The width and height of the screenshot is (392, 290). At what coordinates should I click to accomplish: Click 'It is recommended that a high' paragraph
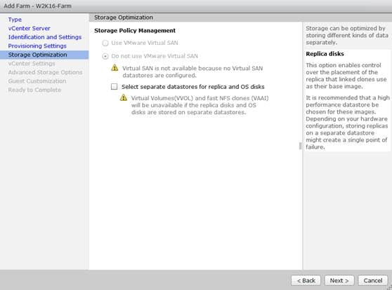[x=348, y=122]
